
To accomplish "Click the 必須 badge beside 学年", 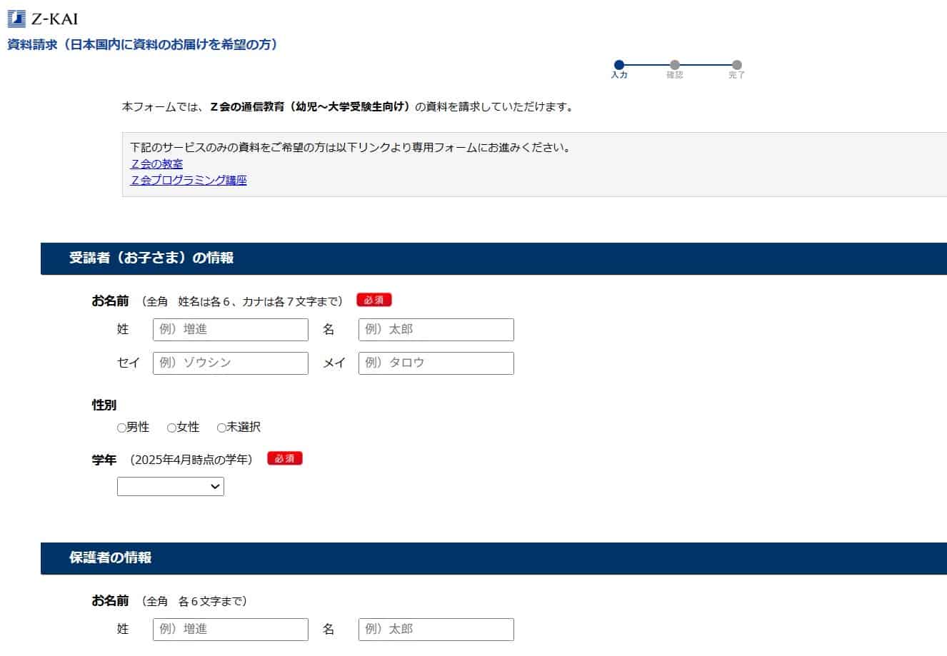I will point(285,458).
